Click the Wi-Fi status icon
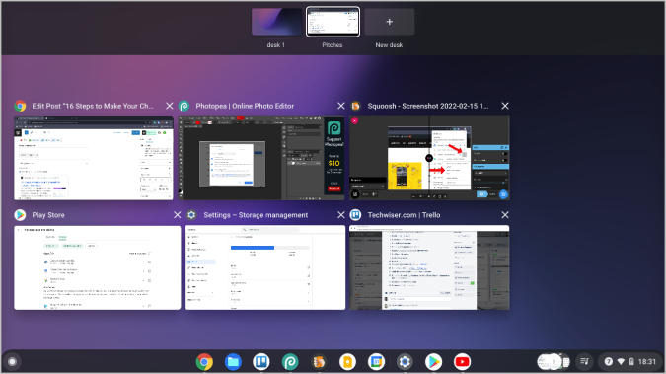This screenshot has width=666, height=374. coord(621,362)
